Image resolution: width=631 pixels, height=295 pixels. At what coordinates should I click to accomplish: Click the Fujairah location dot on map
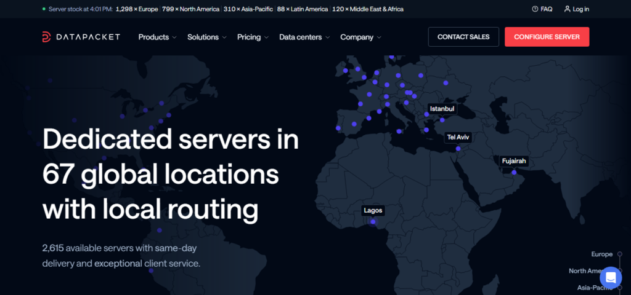point(514,173)
